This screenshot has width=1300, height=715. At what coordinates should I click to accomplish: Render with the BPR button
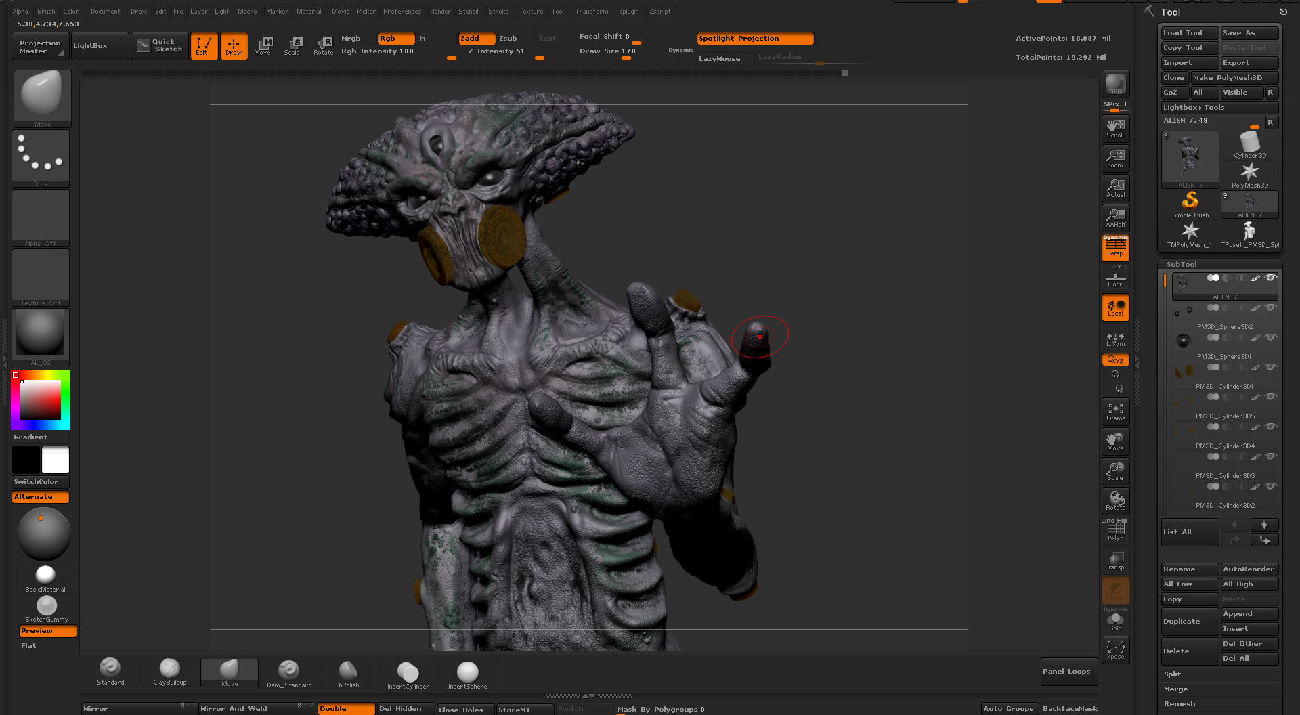point(1115,85)
